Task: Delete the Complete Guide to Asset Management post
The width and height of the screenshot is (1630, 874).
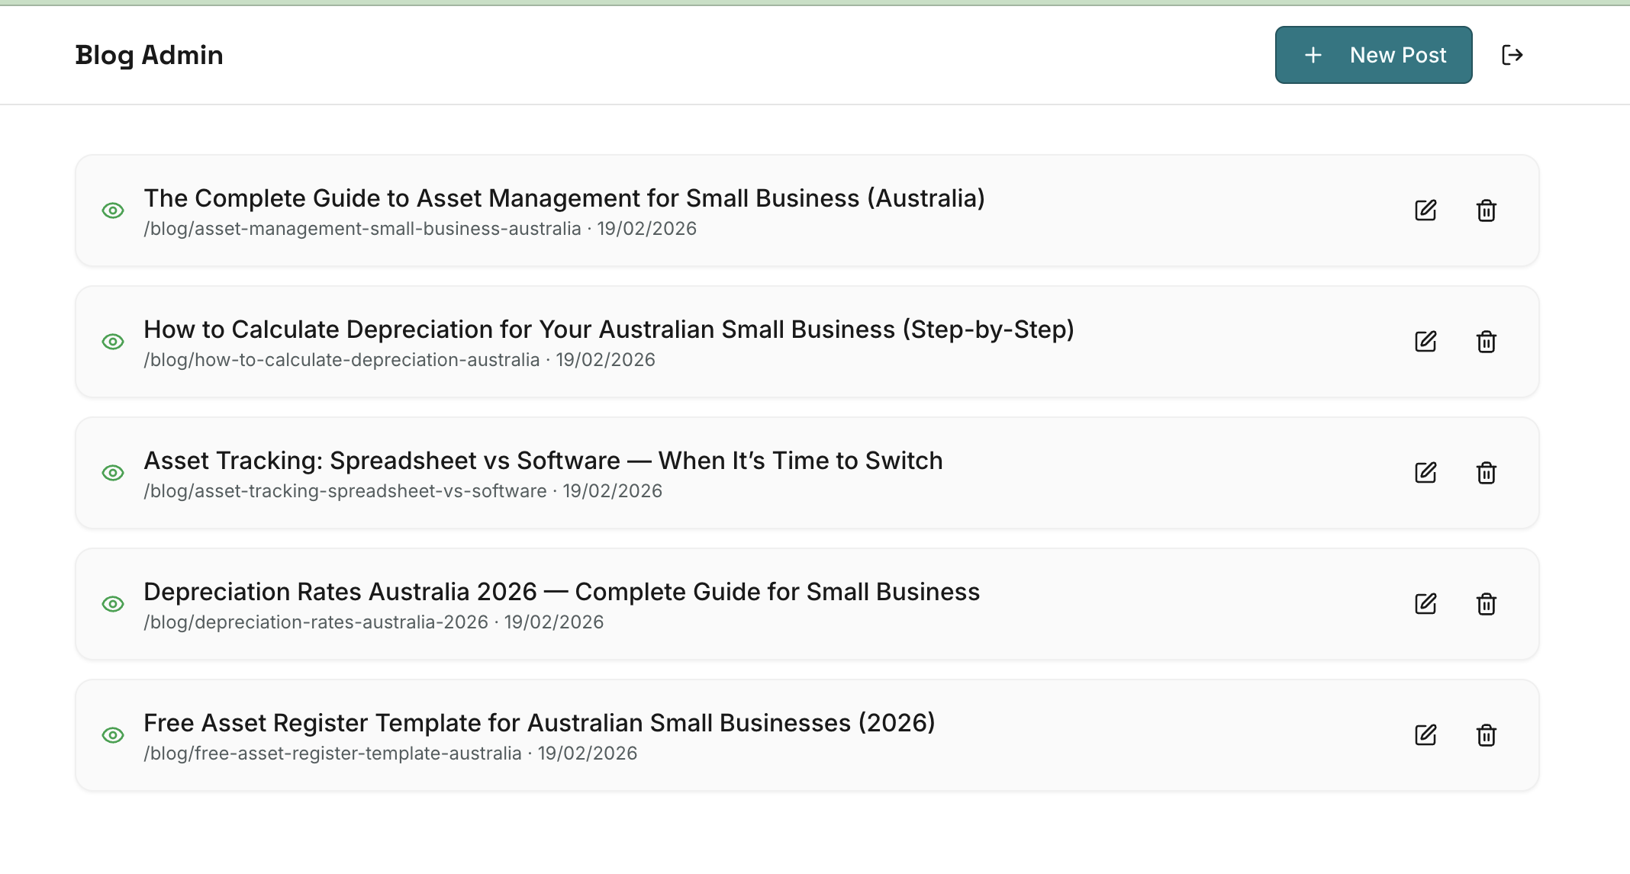Action: pos(1486,210)
